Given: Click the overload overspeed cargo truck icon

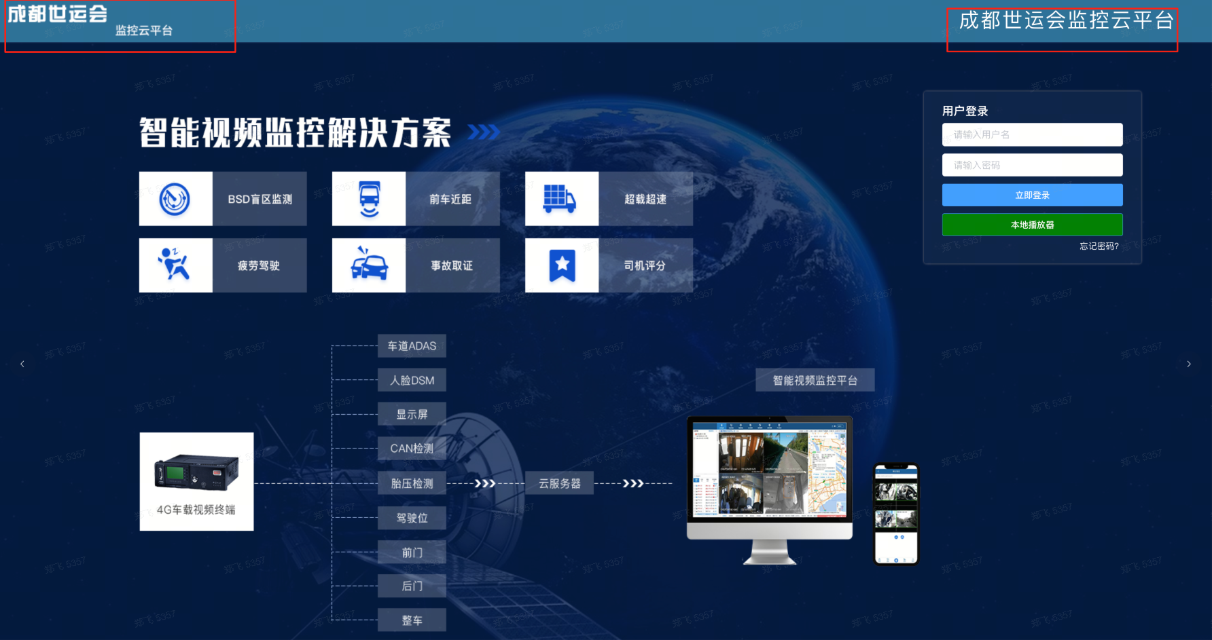Looking at the screenshot, I should [x=561, y=199].
